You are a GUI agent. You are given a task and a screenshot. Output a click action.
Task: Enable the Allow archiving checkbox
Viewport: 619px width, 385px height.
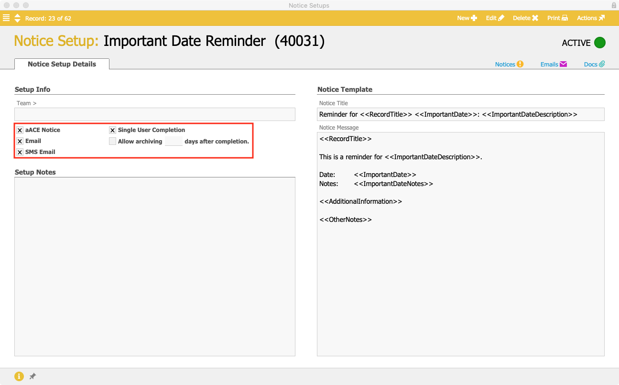point(113,141)
